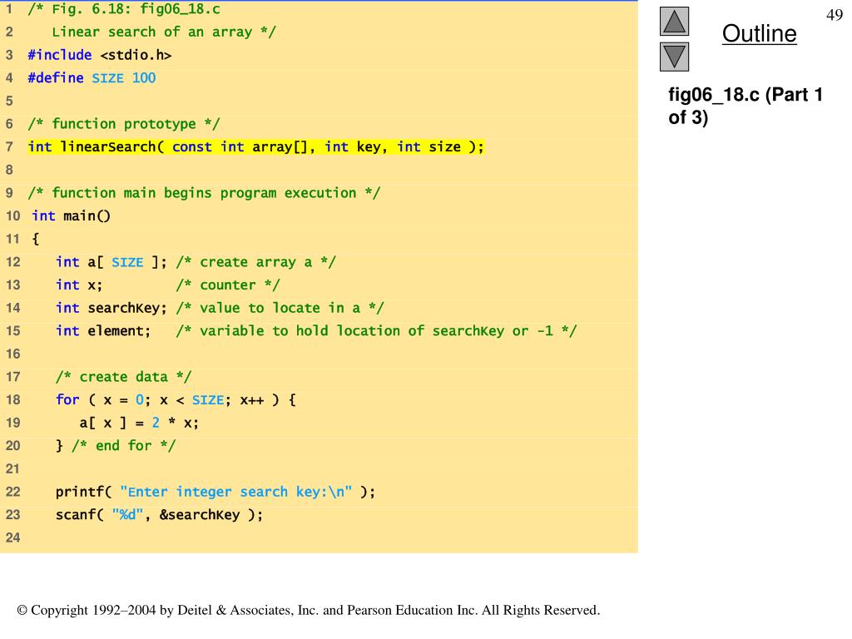Viewport: 852px width, 639px height.
Task: Select the slide number 49
Action: (x=834, y=15)
